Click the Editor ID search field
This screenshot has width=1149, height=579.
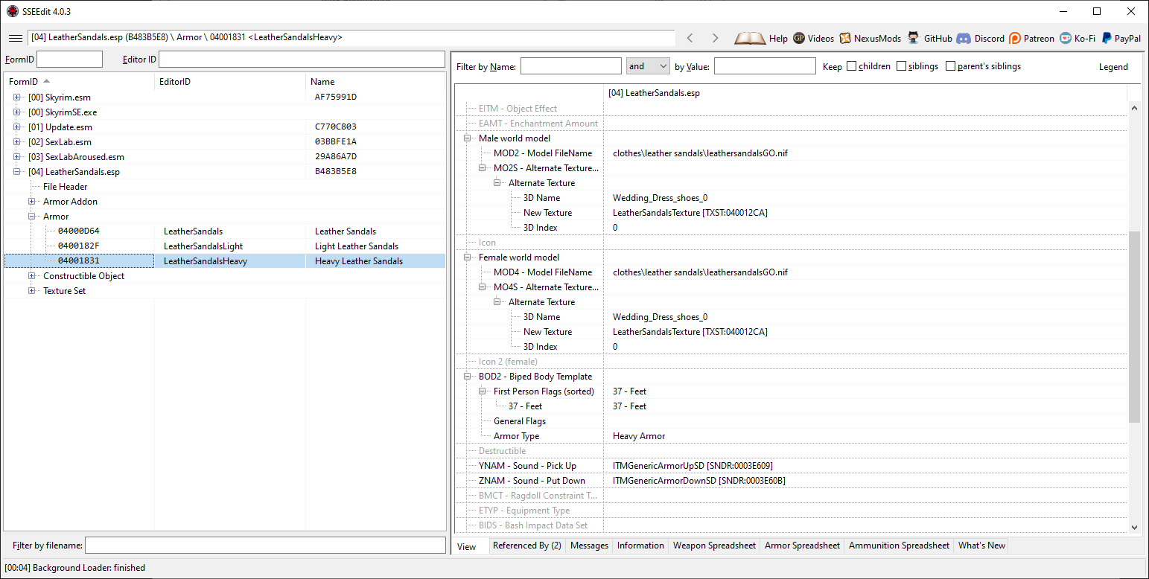click(302, 60)
